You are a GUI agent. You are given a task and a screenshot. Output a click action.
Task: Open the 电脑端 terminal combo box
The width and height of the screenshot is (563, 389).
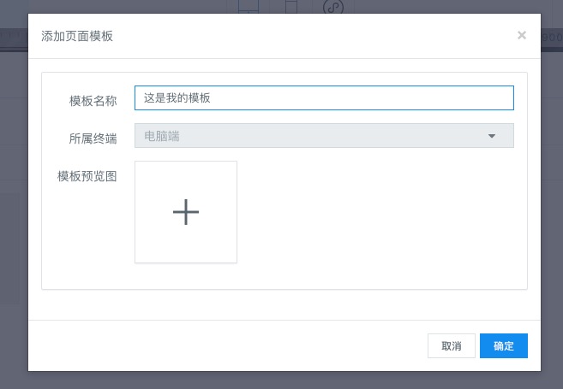(308, 136)
